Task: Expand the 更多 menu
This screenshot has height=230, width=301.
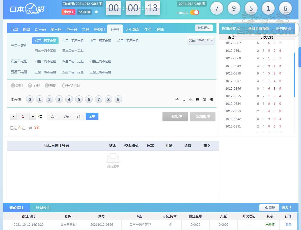Action: tap(286, 208)
